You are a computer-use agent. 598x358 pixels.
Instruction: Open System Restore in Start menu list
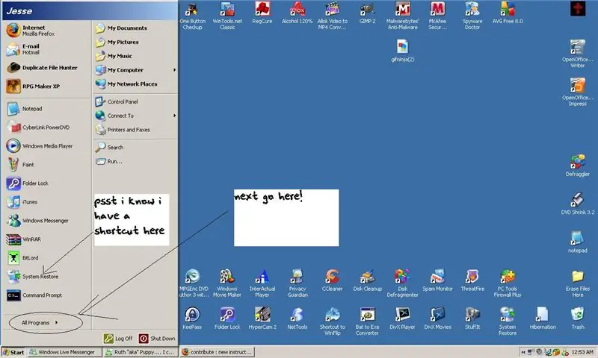[46, 277]
